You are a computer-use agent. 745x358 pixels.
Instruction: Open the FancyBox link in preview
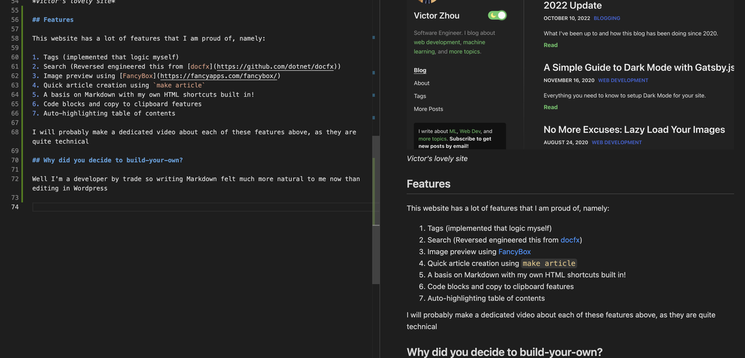point(514,252)
